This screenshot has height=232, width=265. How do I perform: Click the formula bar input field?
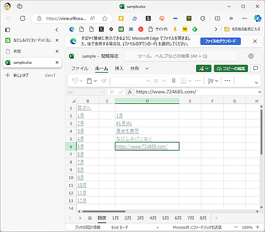(196, 92)
